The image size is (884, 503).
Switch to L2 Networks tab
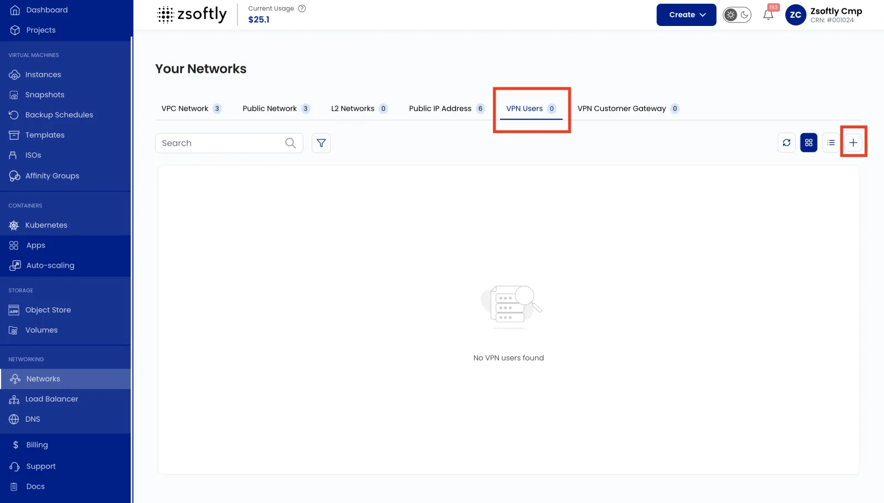359,108
